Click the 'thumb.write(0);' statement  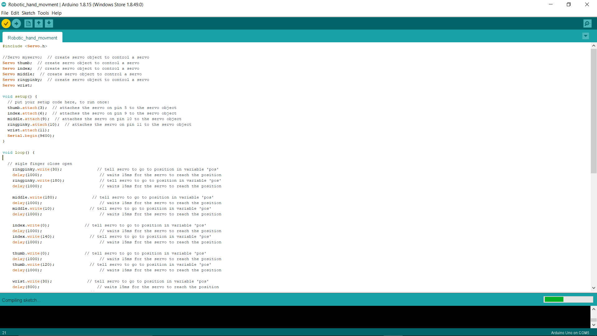[x=31, y=253]
